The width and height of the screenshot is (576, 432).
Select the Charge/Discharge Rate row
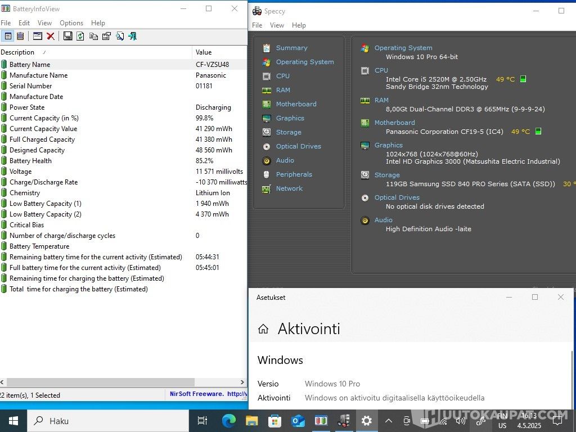pyautogui.click(x=123, y=182)
